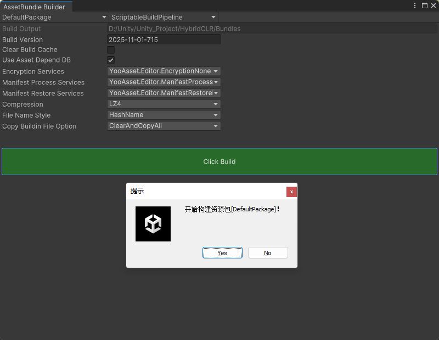This screenshot has width=439, height=340.
Task: Close the 提示 dialog with red X
Action: click(x=291, y=192)
